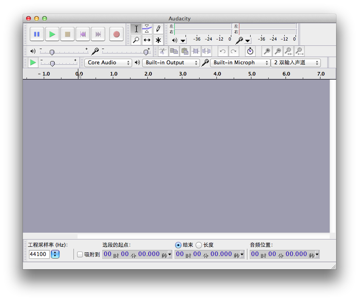359x301 pixels.
Task: Click the microphone icon beside input volume slider
Action: point(95,51)
